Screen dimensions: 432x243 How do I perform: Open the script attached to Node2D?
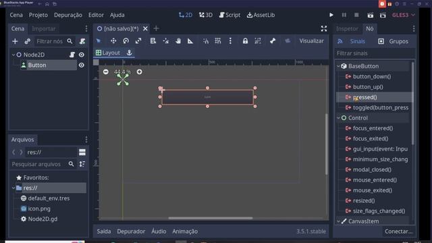(72, 55)
